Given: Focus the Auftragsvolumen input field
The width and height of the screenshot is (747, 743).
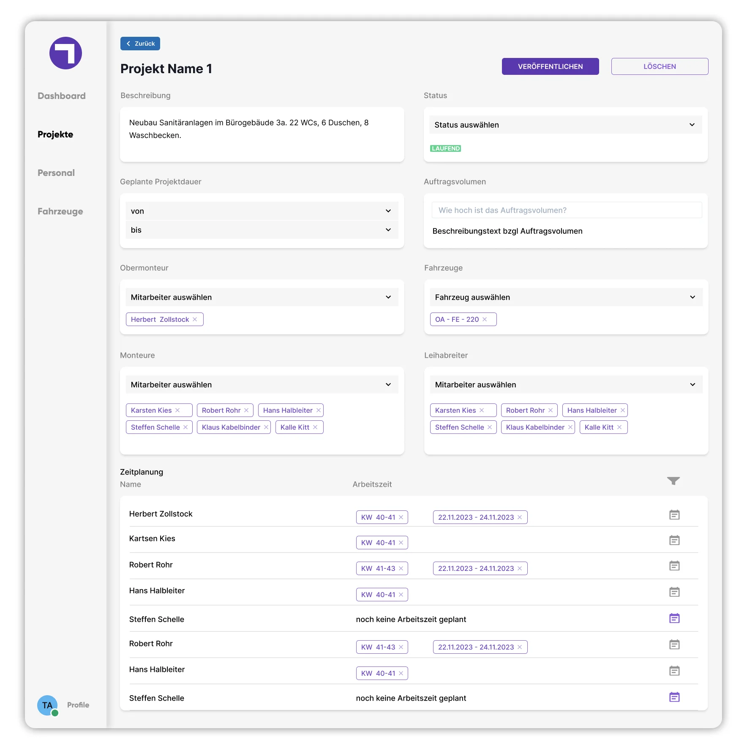Looking at the screenshot, I should coord(567,210).
